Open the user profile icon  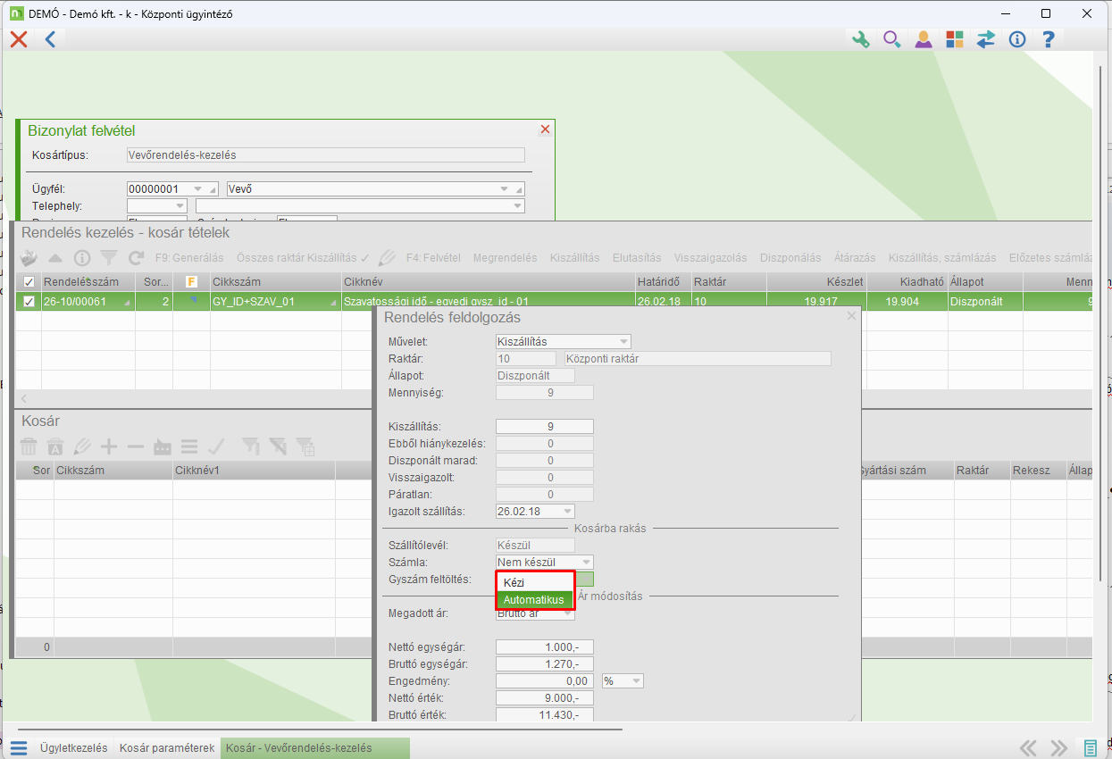point(924,39)
